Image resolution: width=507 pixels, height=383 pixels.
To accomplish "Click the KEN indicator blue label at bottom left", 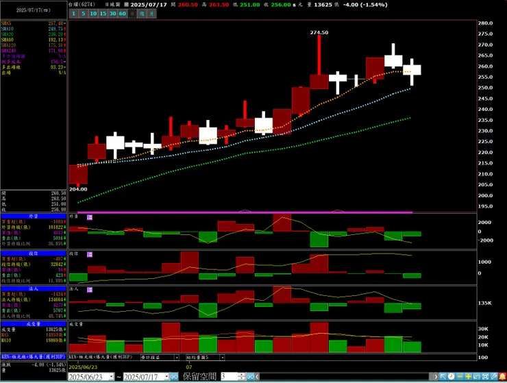I will pos(34,357).
